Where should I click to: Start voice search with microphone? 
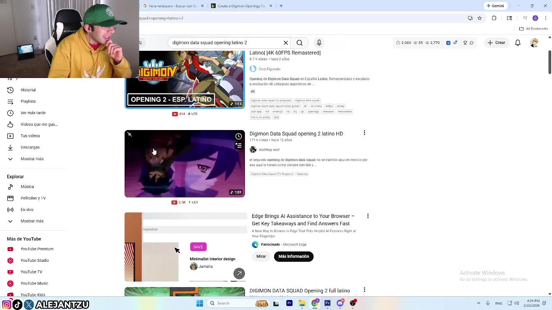click(x=319, y=43)
